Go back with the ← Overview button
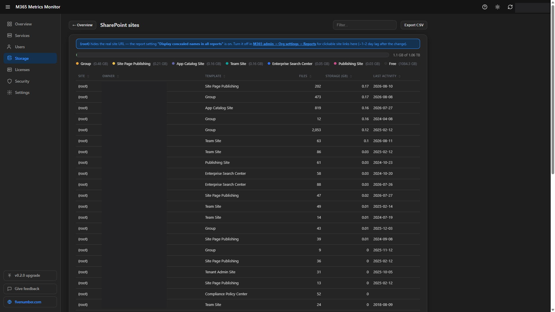Screen dimensions: 555x312 tap(82, 25)
